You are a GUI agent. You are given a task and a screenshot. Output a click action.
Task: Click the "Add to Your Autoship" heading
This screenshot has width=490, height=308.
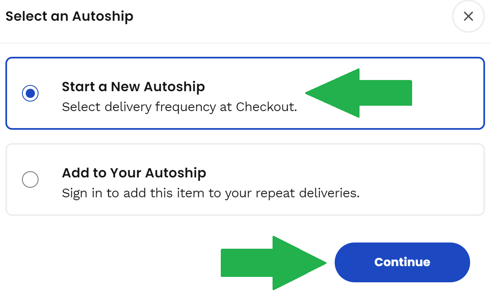(x=134, y=173)
